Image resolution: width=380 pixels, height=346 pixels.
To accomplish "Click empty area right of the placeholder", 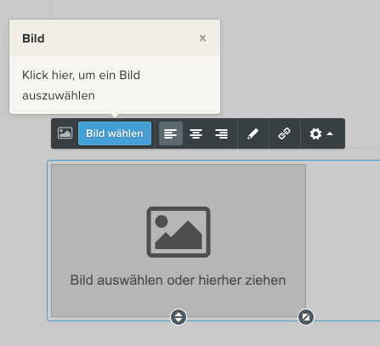I will coord(343,241).
